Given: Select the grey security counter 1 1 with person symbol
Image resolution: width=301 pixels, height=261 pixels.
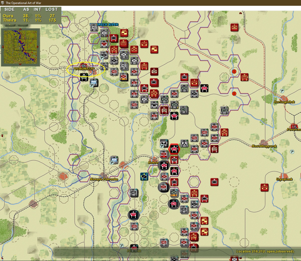Looking at the screenshot, I should pos(184,144).
